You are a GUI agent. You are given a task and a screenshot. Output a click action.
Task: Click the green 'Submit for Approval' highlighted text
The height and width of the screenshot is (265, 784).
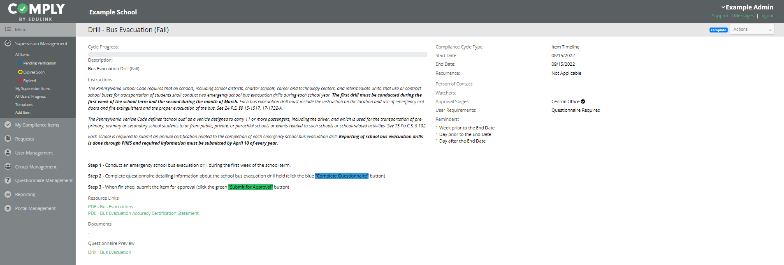point(251,187)
